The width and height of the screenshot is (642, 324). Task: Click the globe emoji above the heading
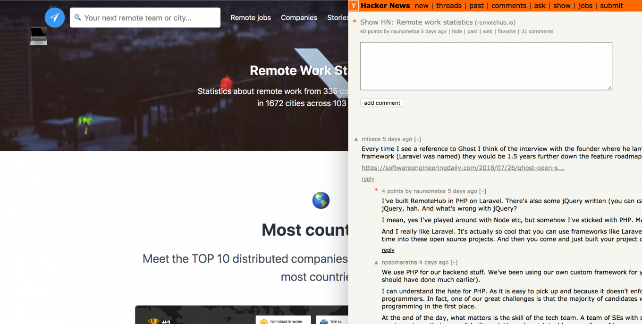(321, 200)
